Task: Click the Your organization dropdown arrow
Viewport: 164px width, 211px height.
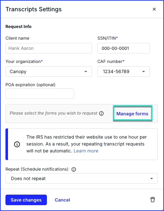Action: [86, 72]
